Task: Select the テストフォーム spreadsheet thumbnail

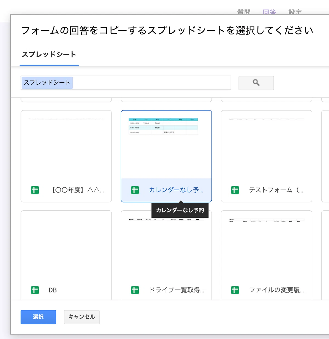Action: click(266, 156)
